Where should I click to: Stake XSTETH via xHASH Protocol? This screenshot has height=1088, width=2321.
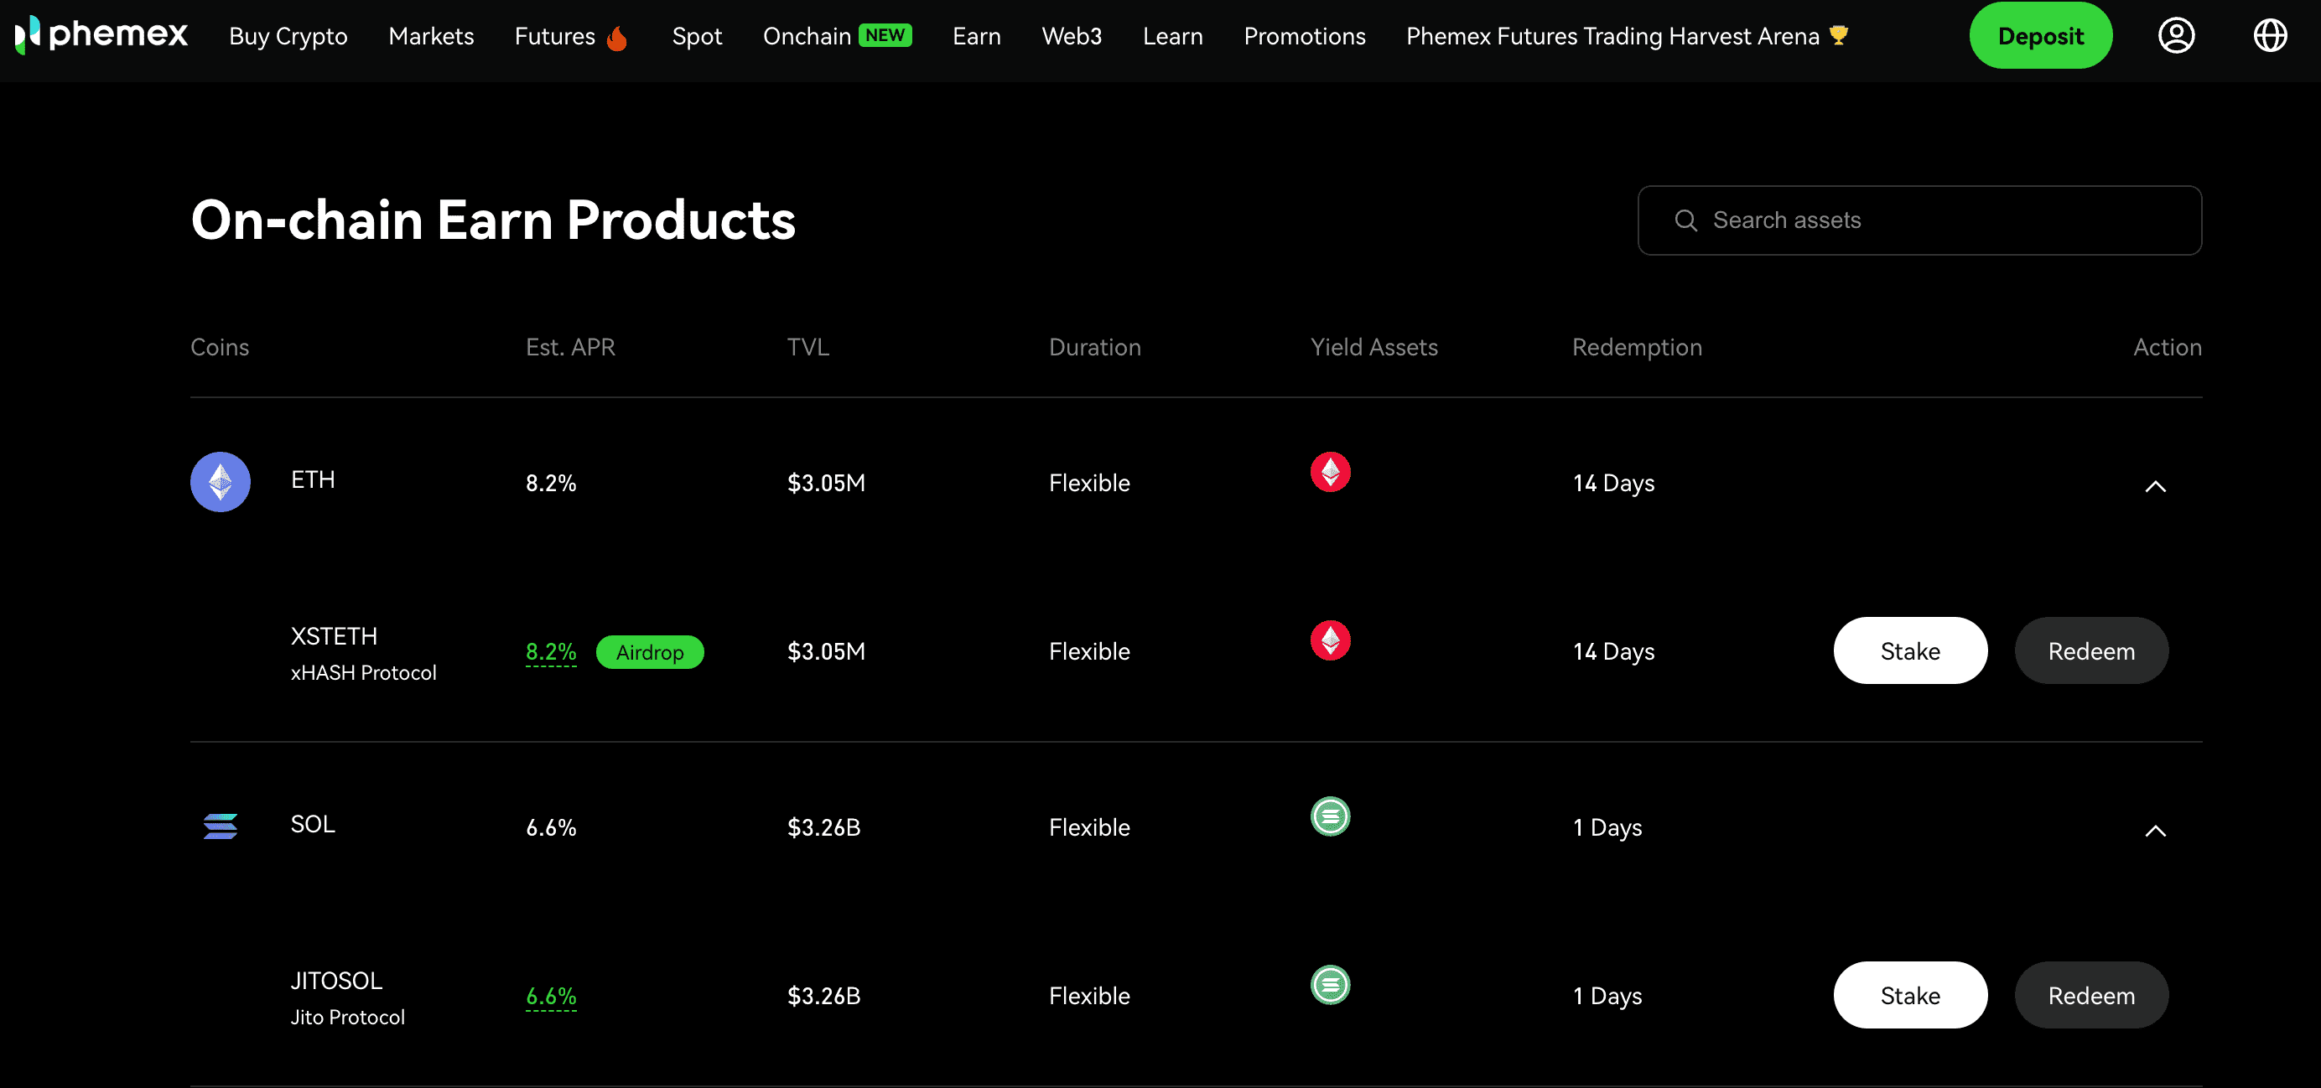pos(1910,651)
